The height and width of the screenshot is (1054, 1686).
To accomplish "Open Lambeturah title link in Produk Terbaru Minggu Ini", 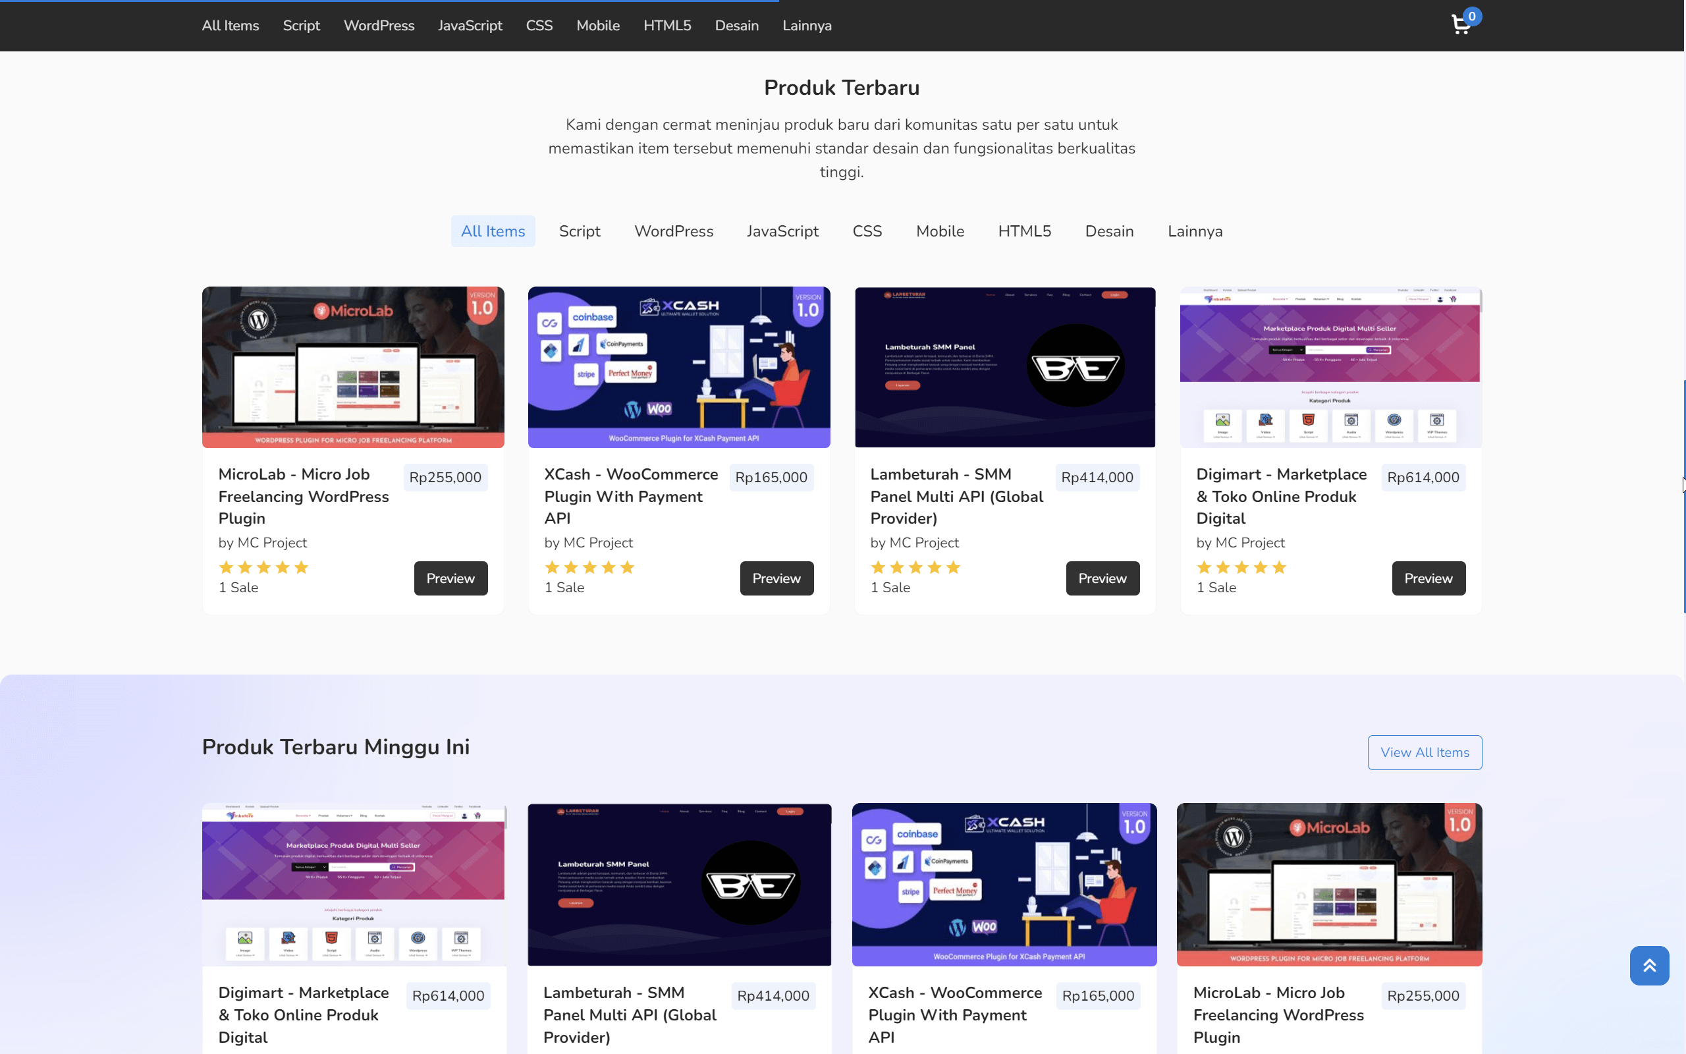I will pos(630,1015).
